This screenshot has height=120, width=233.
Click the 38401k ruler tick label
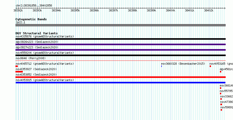[190, 10]
